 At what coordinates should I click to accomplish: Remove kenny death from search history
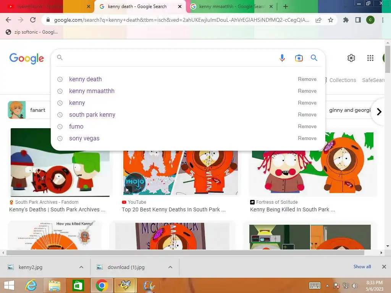(x=307, y=79)
